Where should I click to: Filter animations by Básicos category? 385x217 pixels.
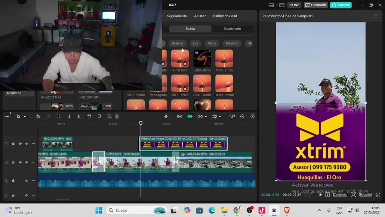[177, 43]
